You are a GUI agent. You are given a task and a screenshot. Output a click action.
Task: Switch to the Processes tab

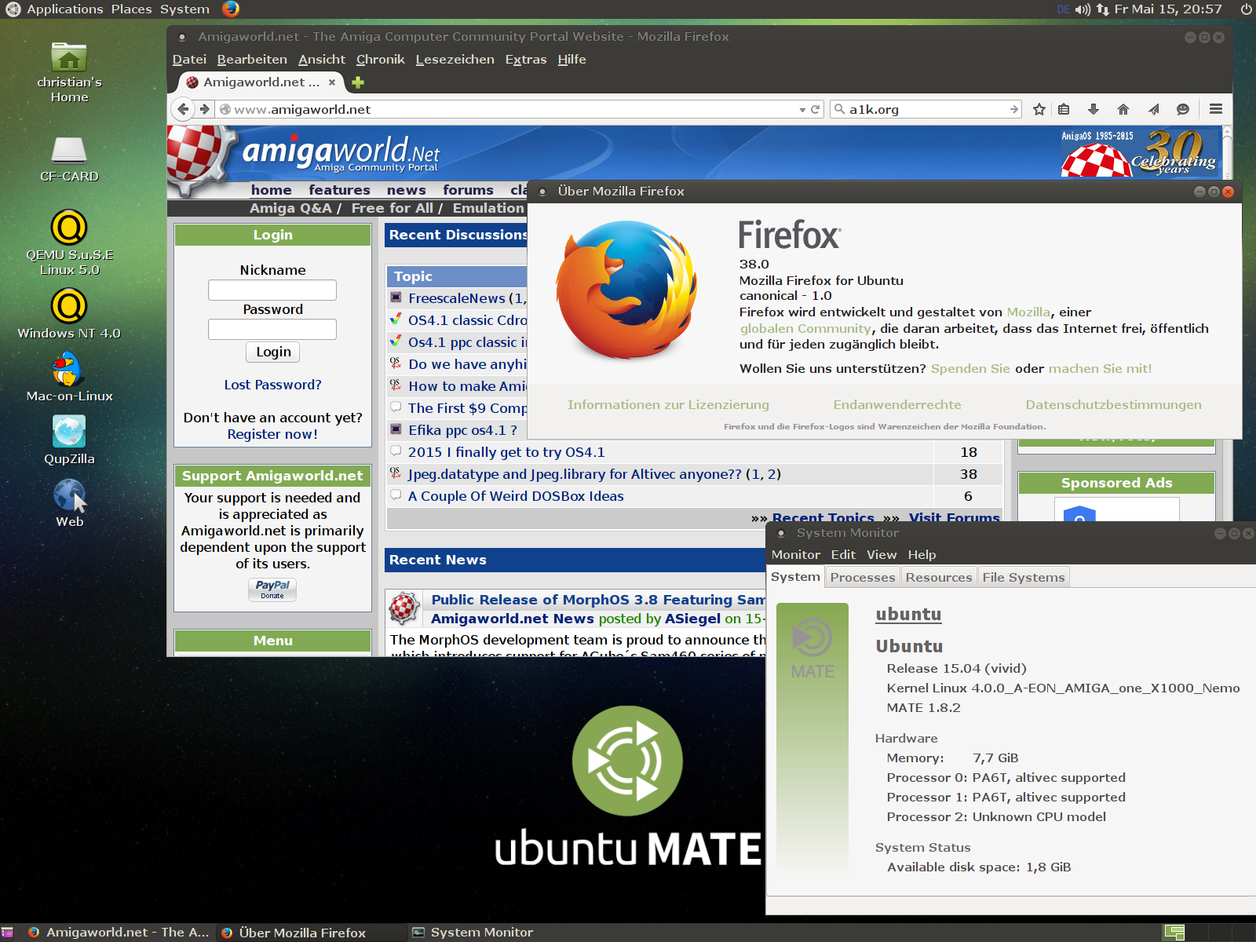tap(862, 578)
